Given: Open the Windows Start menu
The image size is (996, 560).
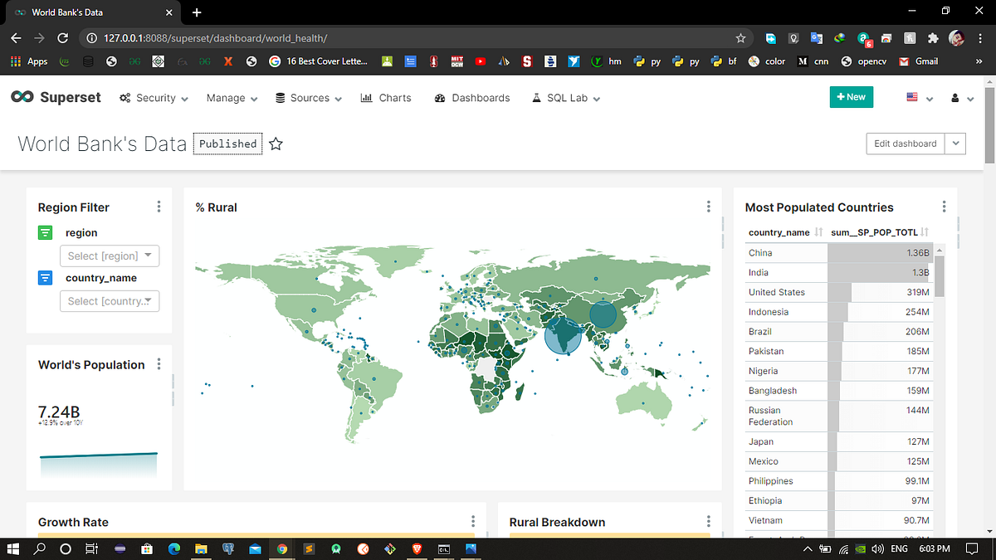Looking at the screenshot, I should coord(15,548).
